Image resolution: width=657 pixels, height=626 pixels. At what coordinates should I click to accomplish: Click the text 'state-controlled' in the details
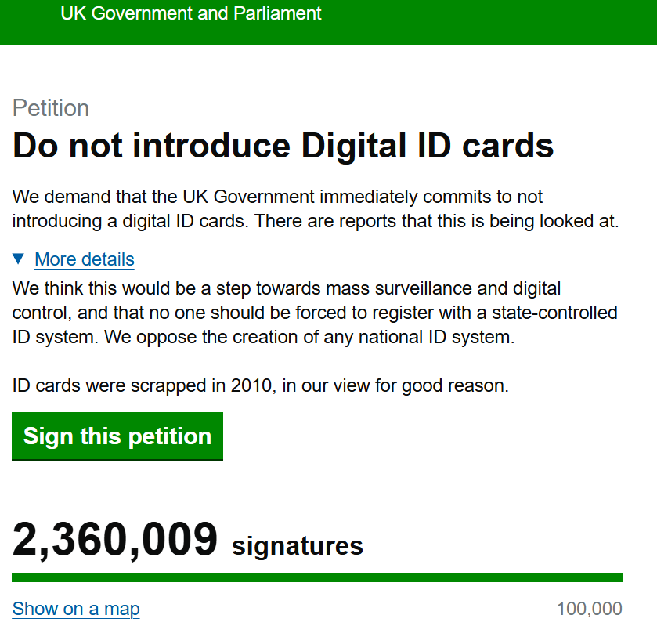tap(554, 313)
